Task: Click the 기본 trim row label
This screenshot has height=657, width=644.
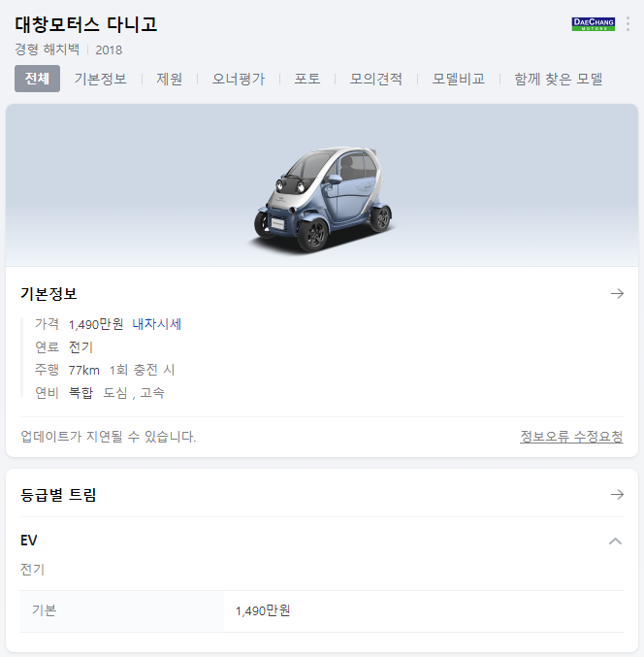Action: point(45,610)
